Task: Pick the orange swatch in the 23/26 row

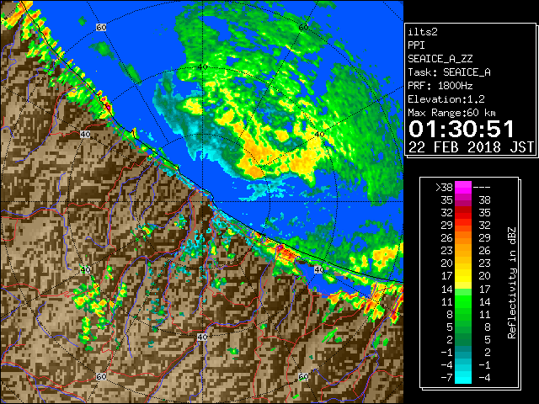Action: (x=463, y=251)
